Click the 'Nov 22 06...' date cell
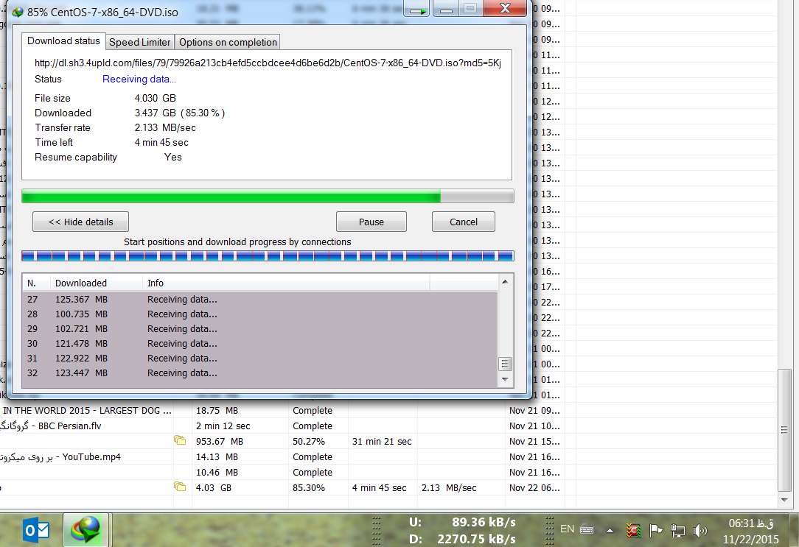 coord(534,487)
